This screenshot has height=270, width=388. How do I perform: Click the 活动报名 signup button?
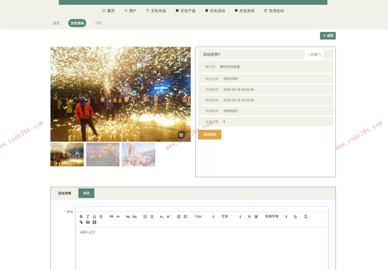tap(209, 135)
